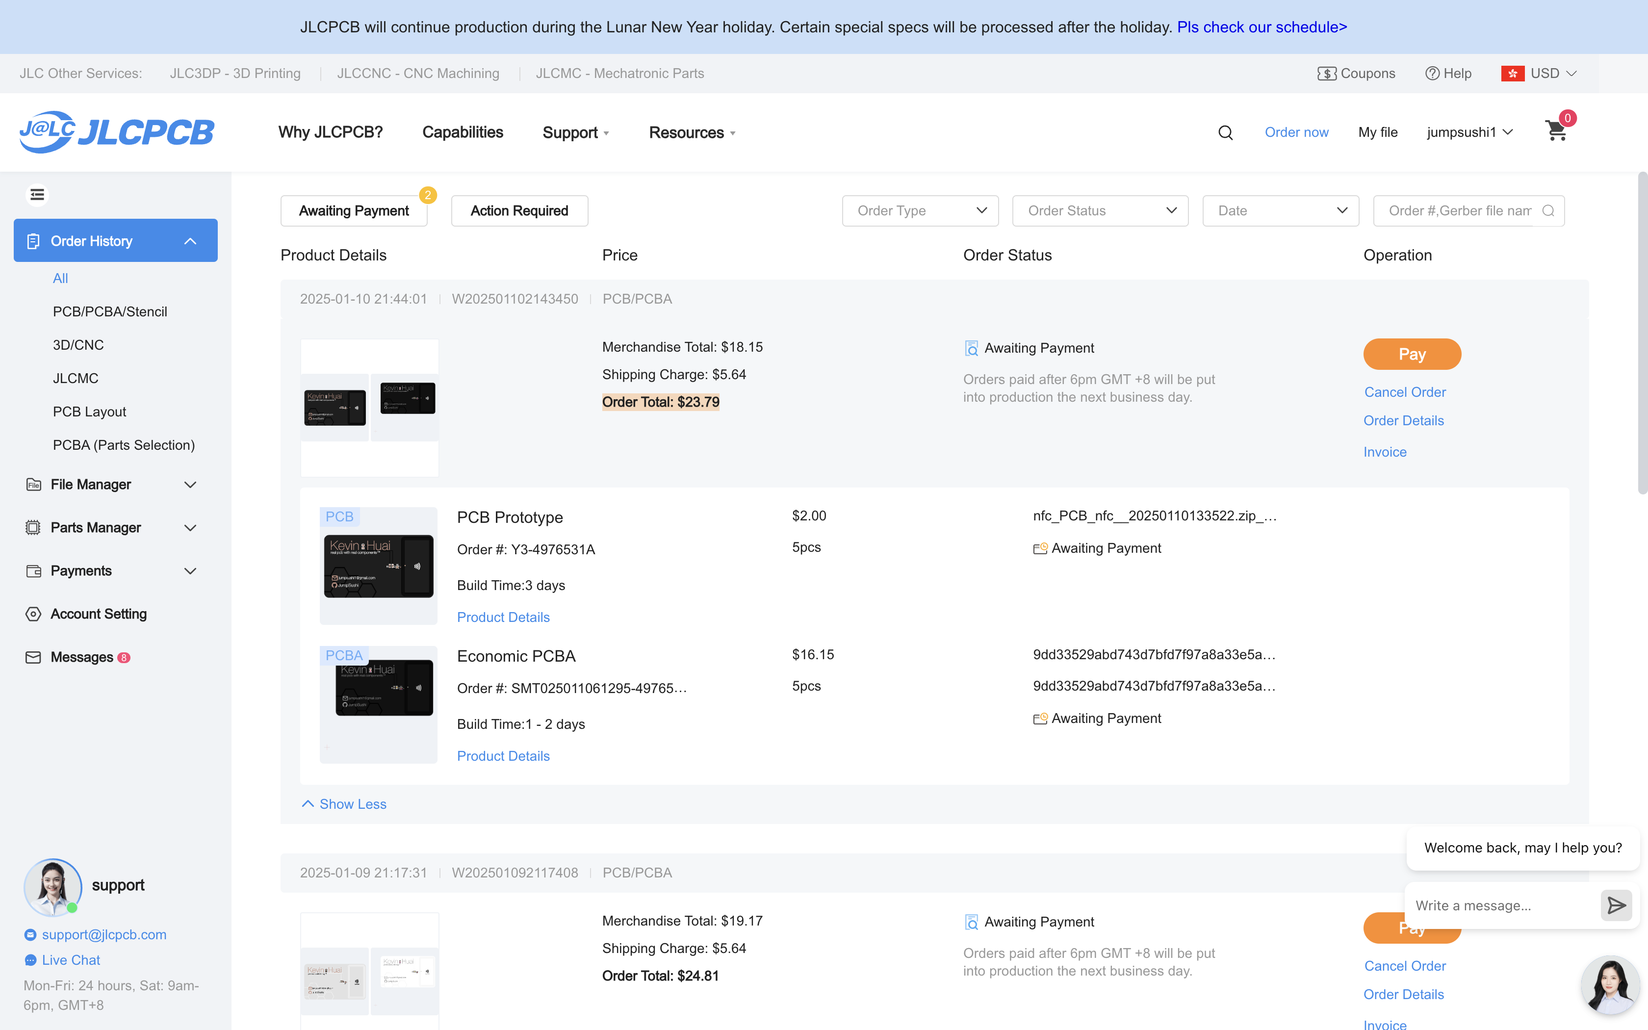Expand the File Manager section
The height and width of the screenshot is (1030, 1648).
190,485
